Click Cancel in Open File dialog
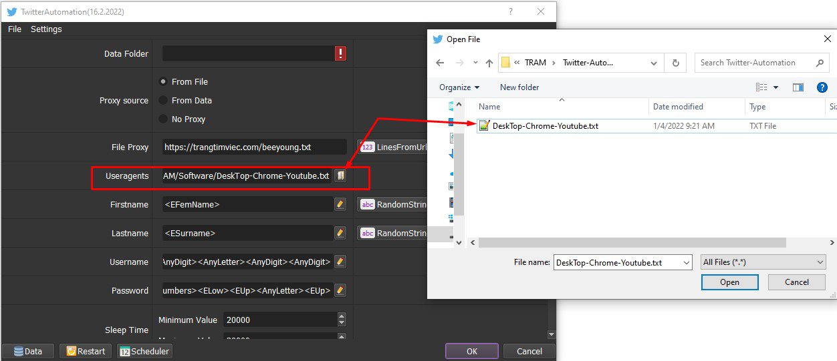 (797, 282)
